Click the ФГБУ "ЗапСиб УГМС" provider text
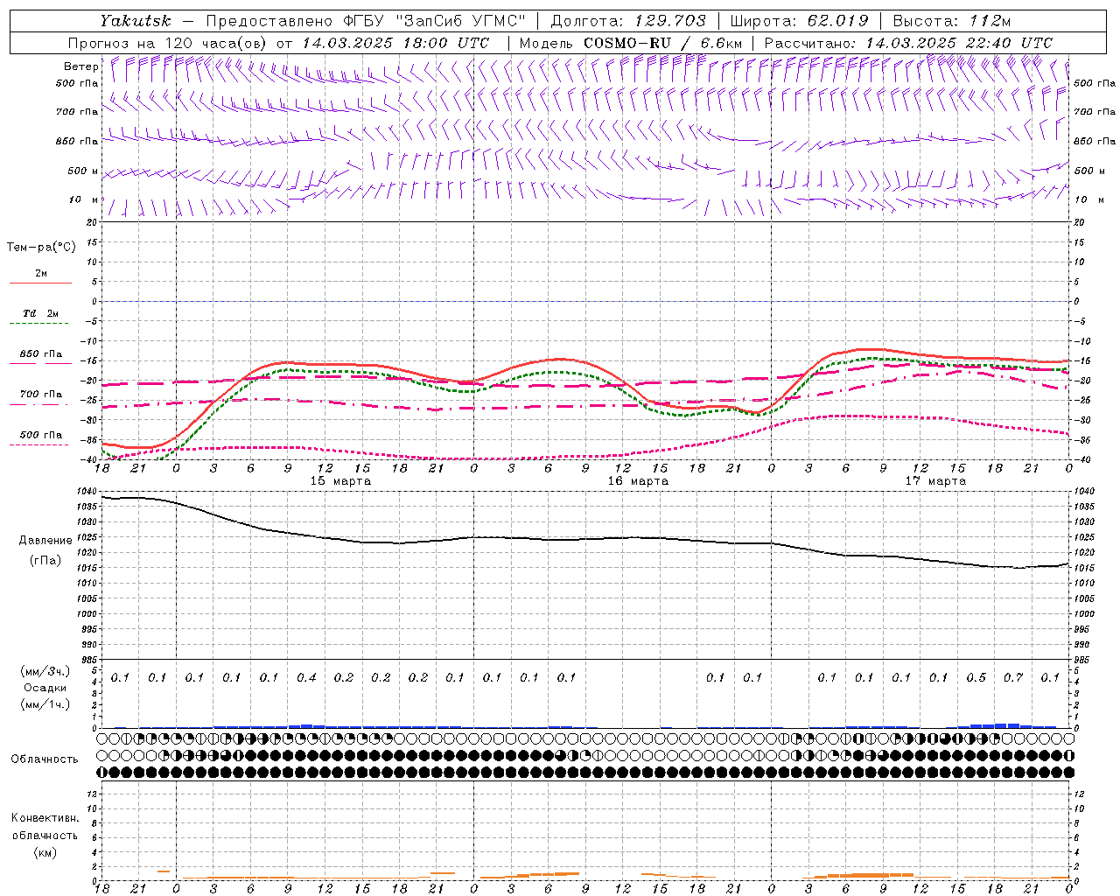 coord(434,21)
